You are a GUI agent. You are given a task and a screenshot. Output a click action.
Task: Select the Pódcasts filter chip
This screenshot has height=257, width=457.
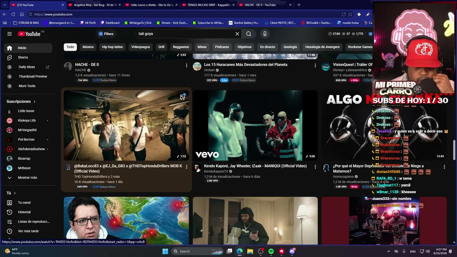point(222,47)
